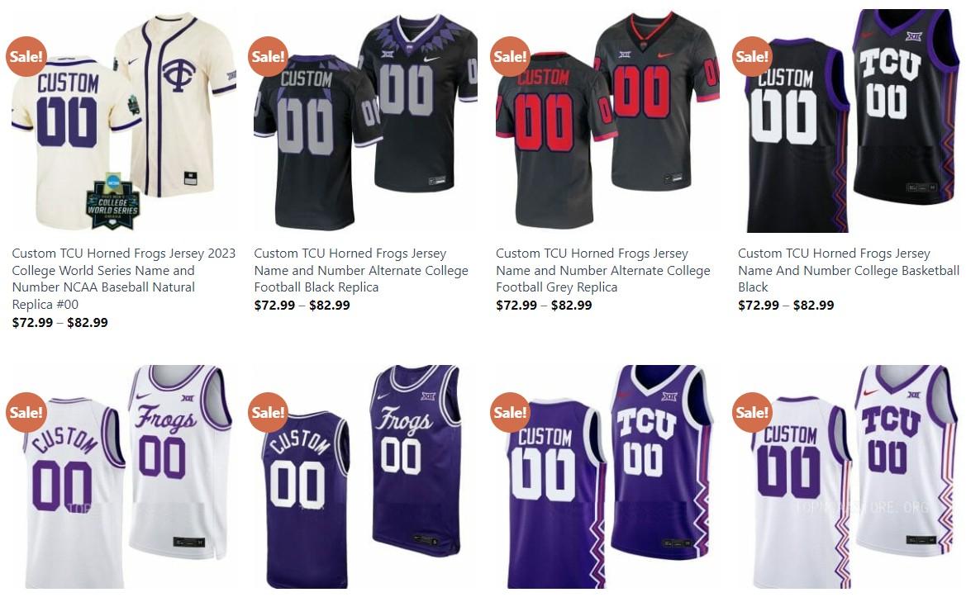This screenshot has width=966, height=602.
Task: Click Sale badge on black basketball jersey
Action: coord(752,57)
